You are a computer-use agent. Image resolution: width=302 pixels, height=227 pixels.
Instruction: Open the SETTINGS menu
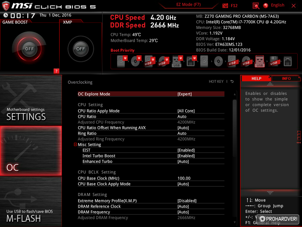[x=31, y=100]
